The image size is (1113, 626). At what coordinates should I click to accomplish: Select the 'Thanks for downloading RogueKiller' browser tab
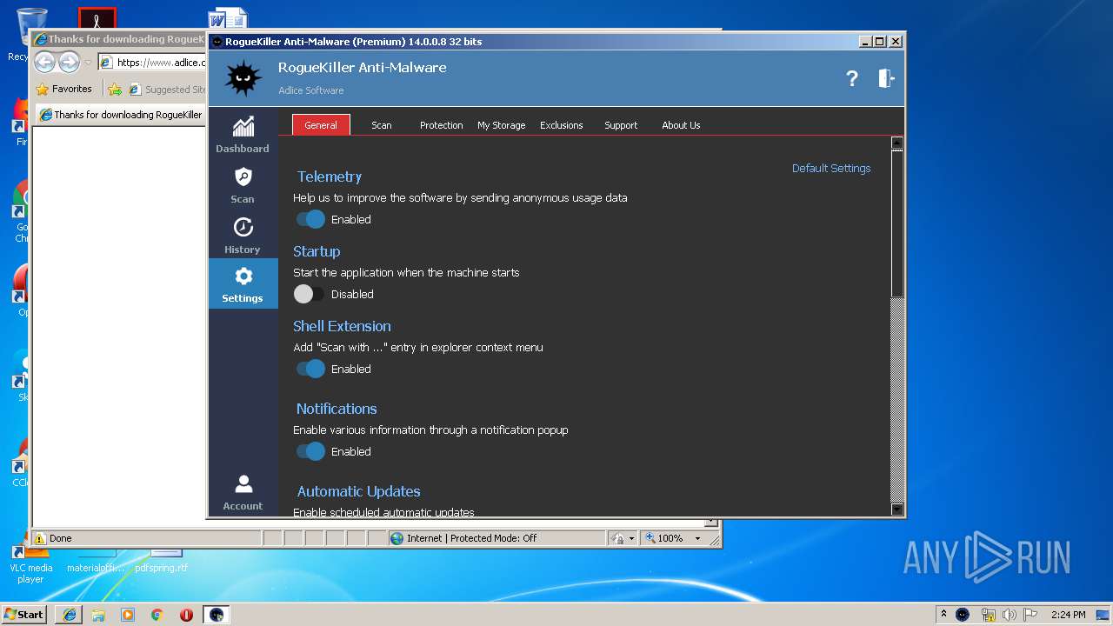tap(121, 115)
